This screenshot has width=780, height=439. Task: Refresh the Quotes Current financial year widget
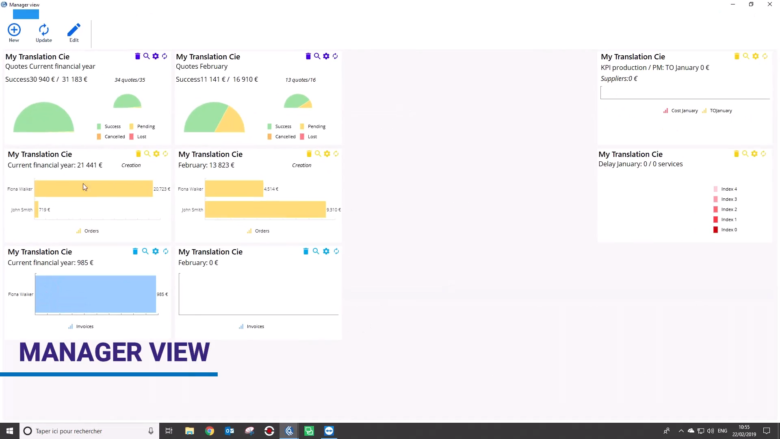165,56
